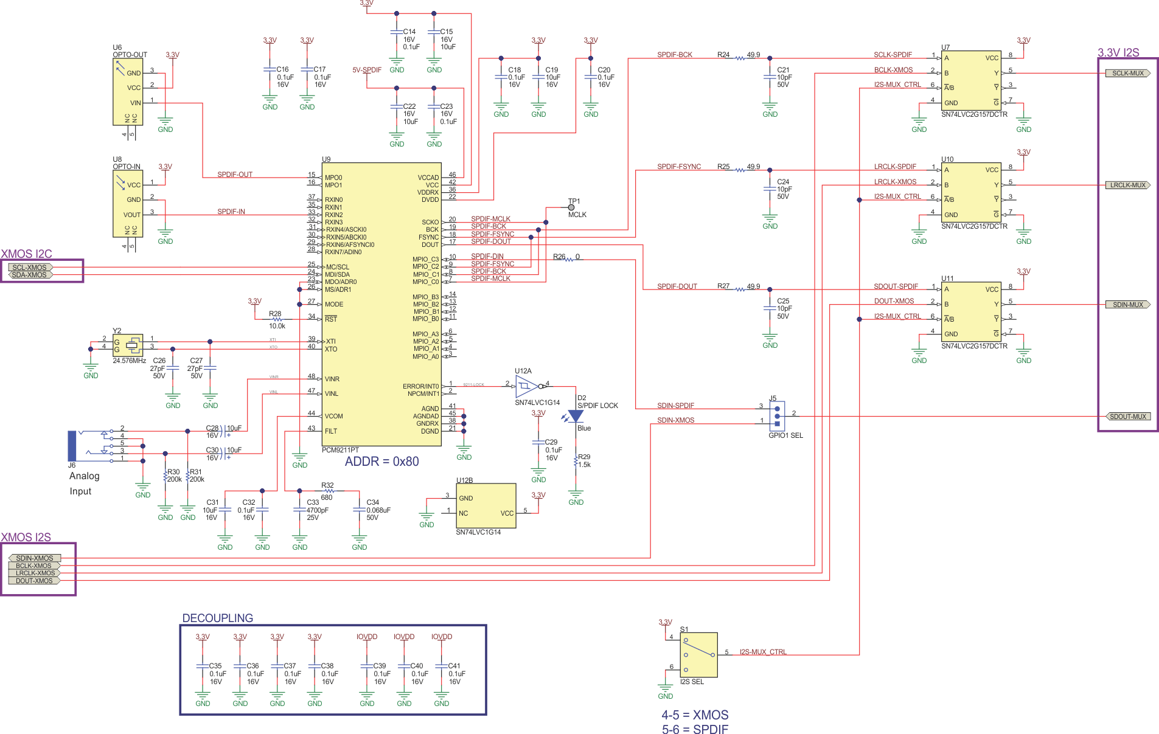Click the D2 blue S/PDIF LOCK LED
The width and height of the screenshot is (1159, 734).
[576, 417]
